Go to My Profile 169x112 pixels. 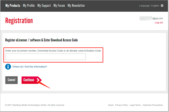point(29,6)
